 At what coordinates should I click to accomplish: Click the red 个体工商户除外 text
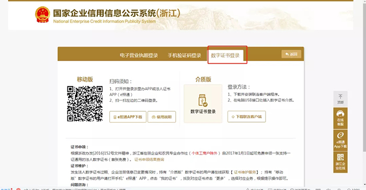pos(205,153)
